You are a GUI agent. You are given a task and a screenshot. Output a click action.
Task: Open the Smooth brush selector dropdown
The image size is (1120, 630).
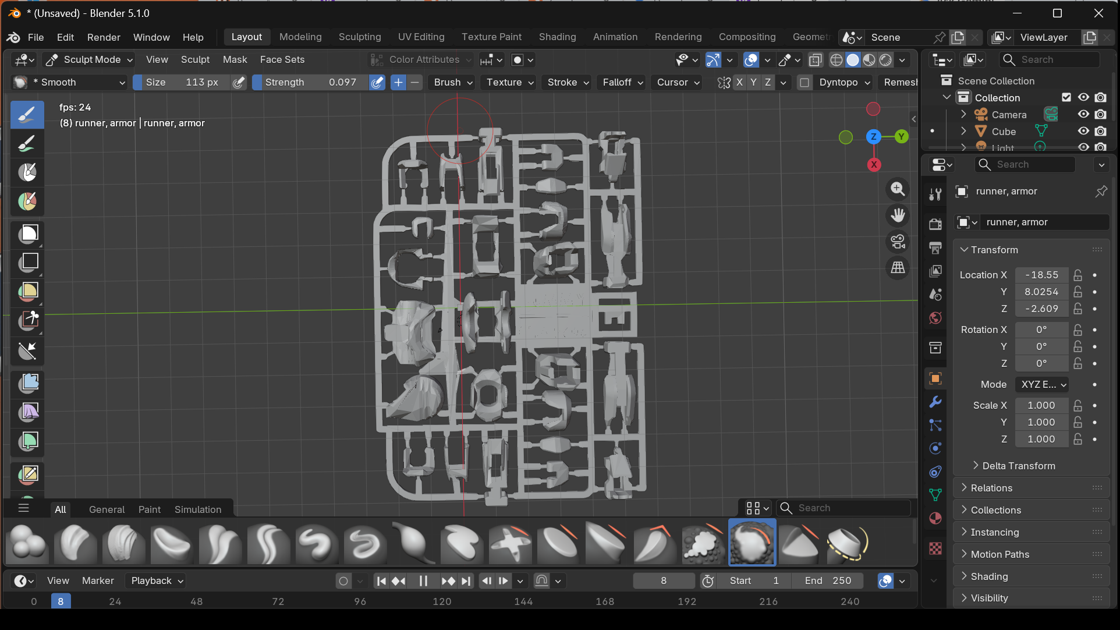click(x=70, y=83)
